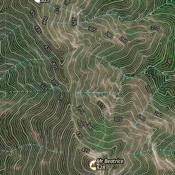The width and height of the screenshot is (175, 175).
Task: Click the 405 label below the 420 label
Action: (55, 66)
